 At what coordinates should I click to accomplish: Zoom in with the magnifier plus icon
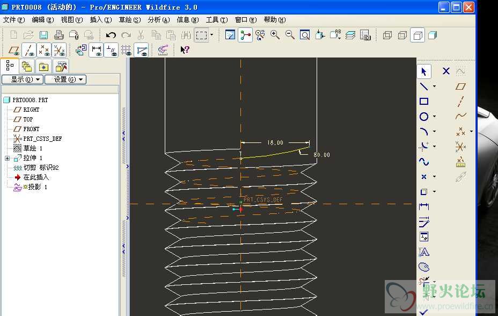pos(275,35)
